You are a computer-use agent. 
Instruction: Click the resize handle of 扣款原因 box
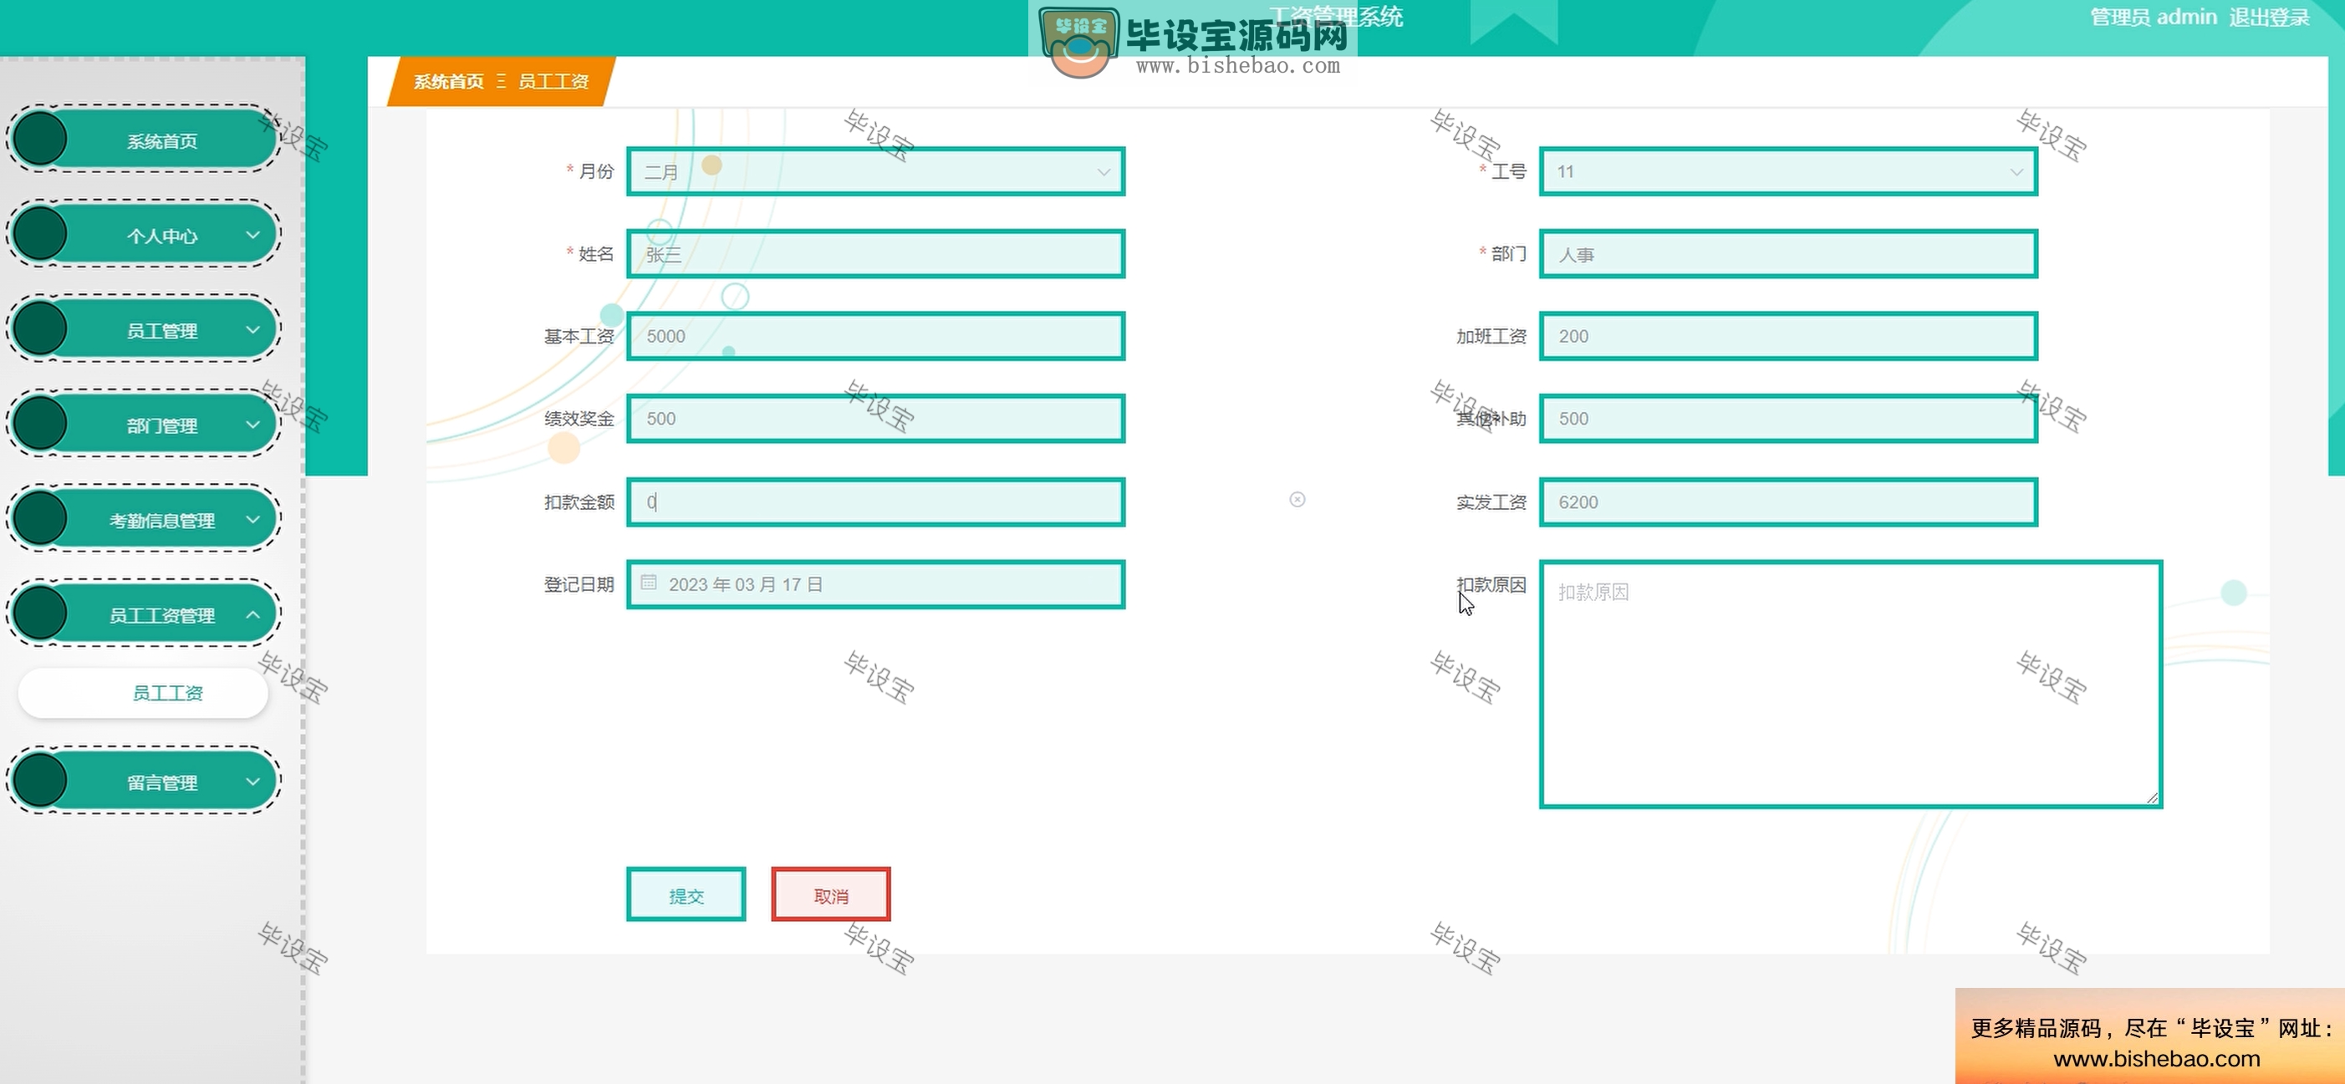(2152, 797)
